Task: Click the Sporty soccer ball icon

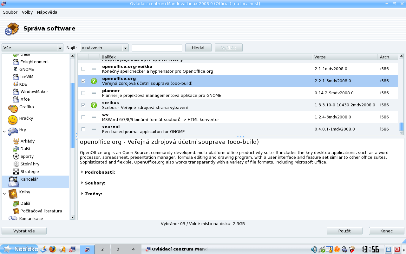Action: 16,156
